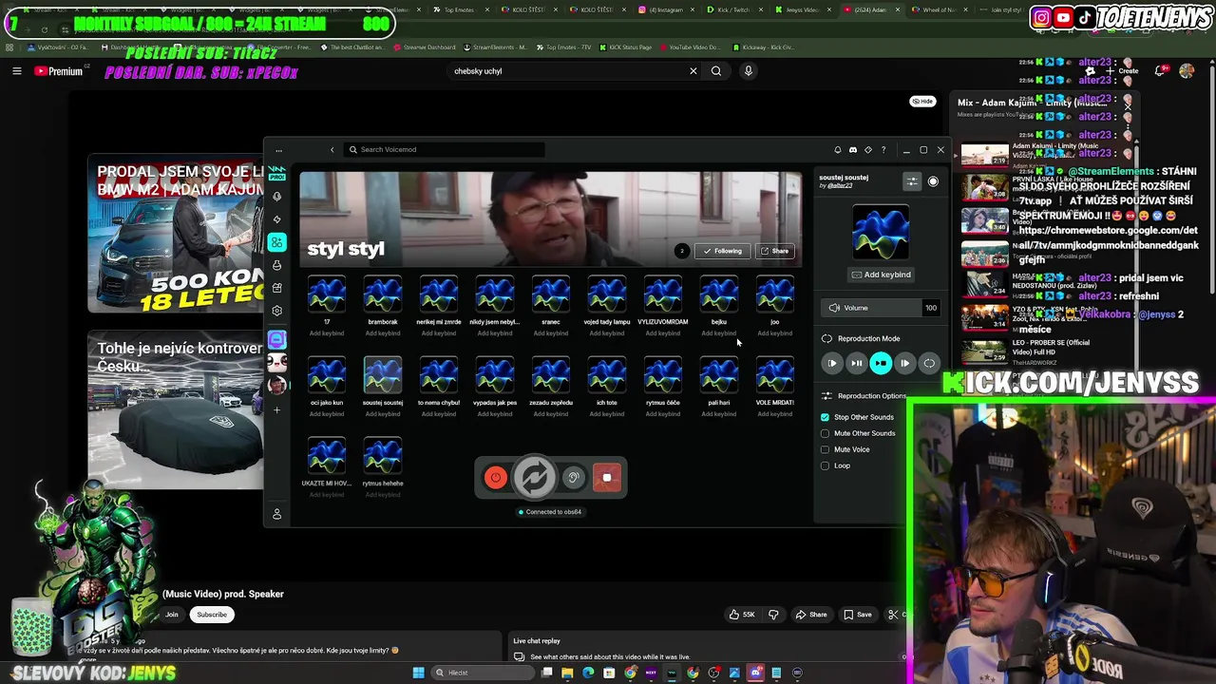Click the YouTube Subscribe button

point(212,615)
